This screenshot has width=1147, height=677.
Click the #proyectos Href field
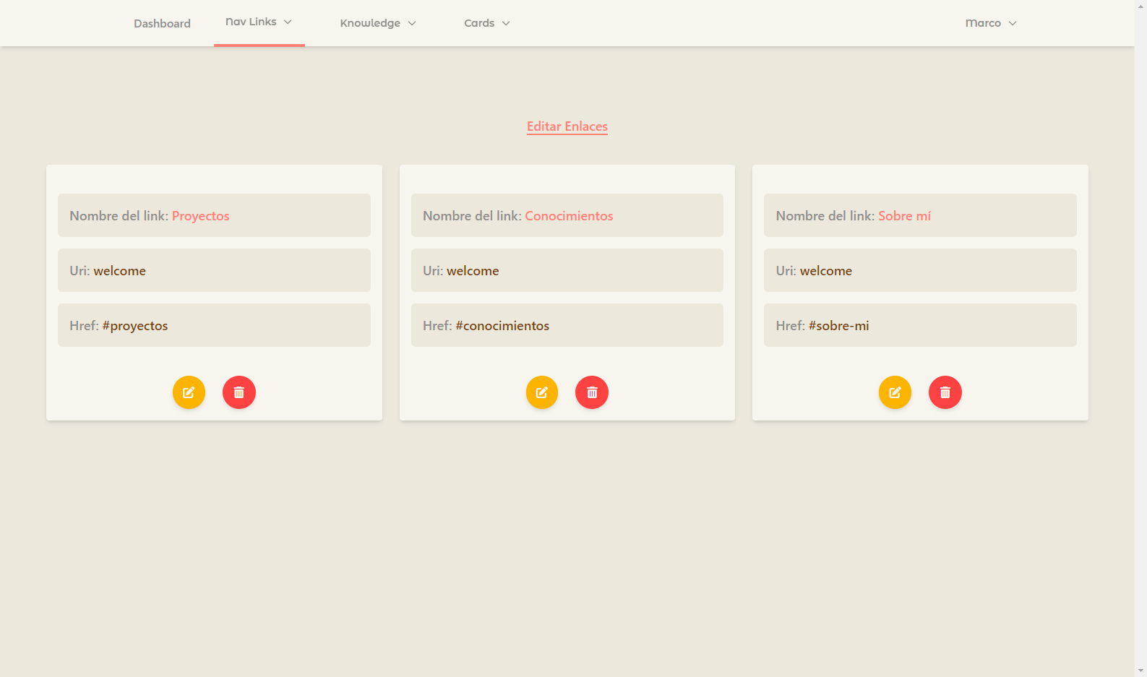point(214,326)
